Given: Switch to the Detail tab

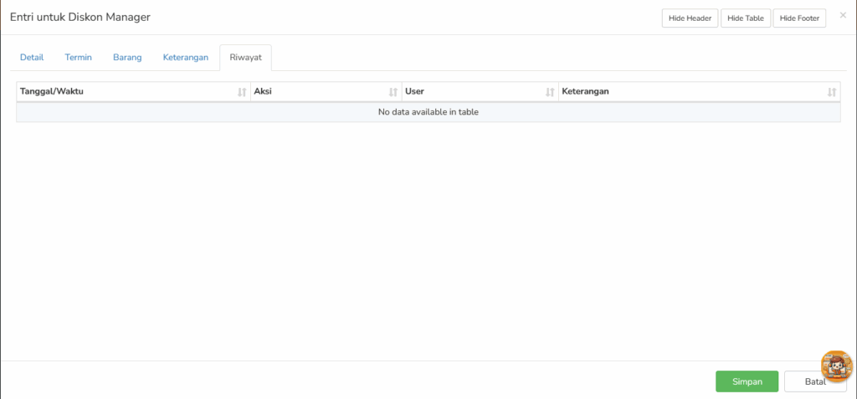Looking at the screenshot, I should click(32, 58).
